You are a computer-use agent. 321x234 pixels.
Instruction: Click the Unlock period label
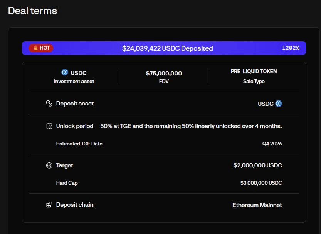(x=75, y=126)
